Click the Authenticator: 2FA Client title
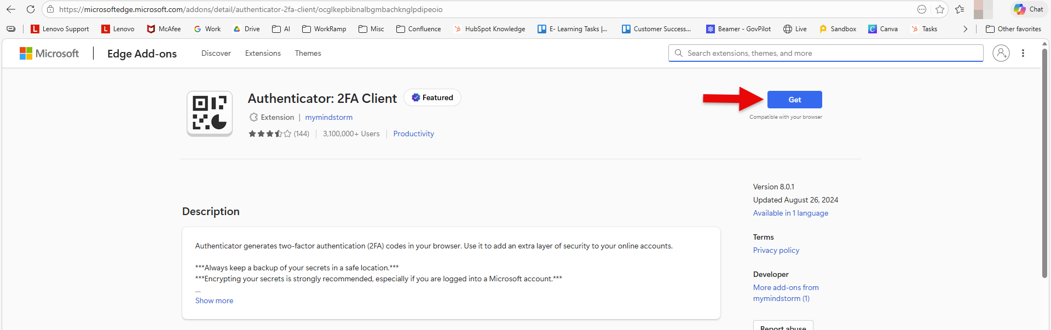 (322, 99)
